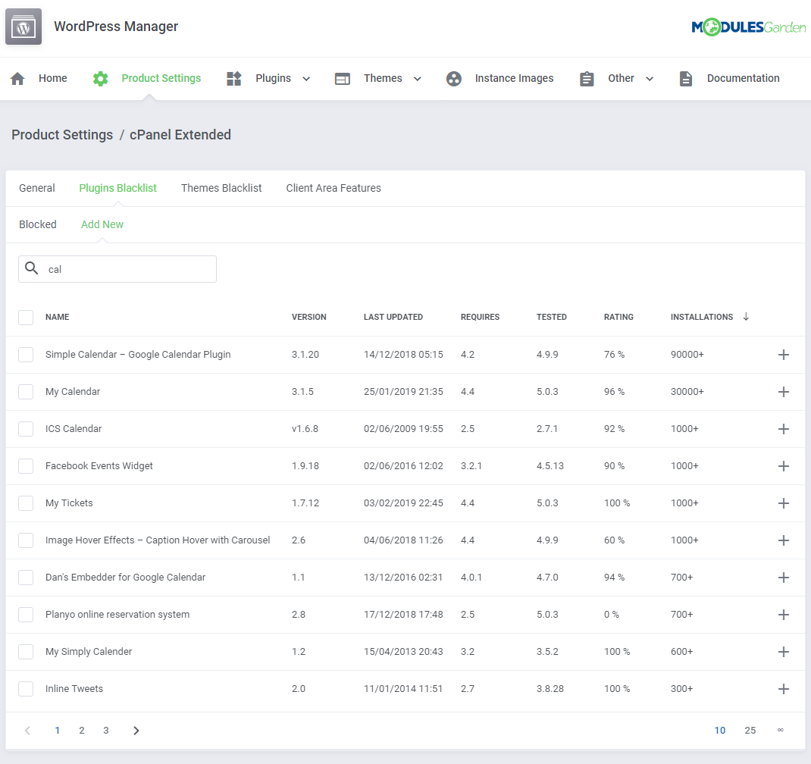Image resolution: width=811 pixels, height=764 pixels.
Task: Click plus icon for ICS Calendar row
Action: [x=784, y=429]
